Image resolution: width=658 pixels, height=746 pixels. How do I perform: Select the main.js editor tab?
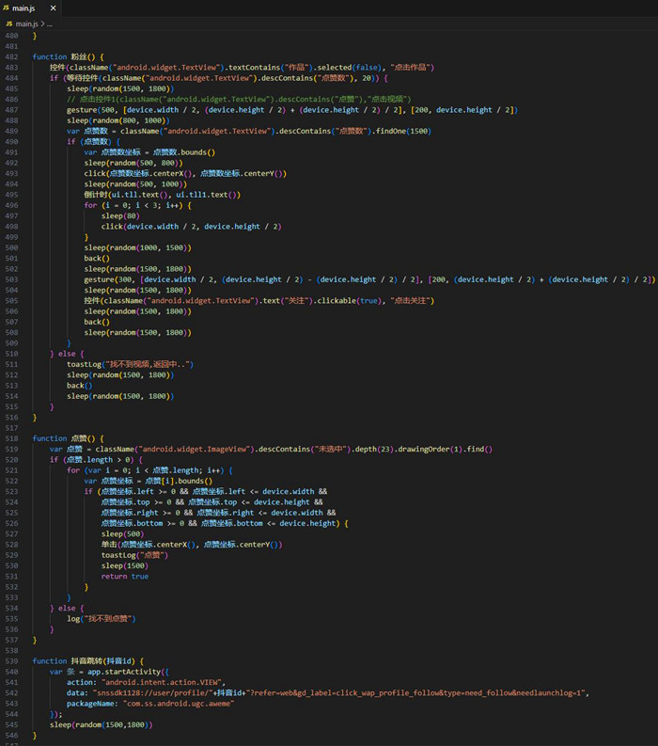30,8
